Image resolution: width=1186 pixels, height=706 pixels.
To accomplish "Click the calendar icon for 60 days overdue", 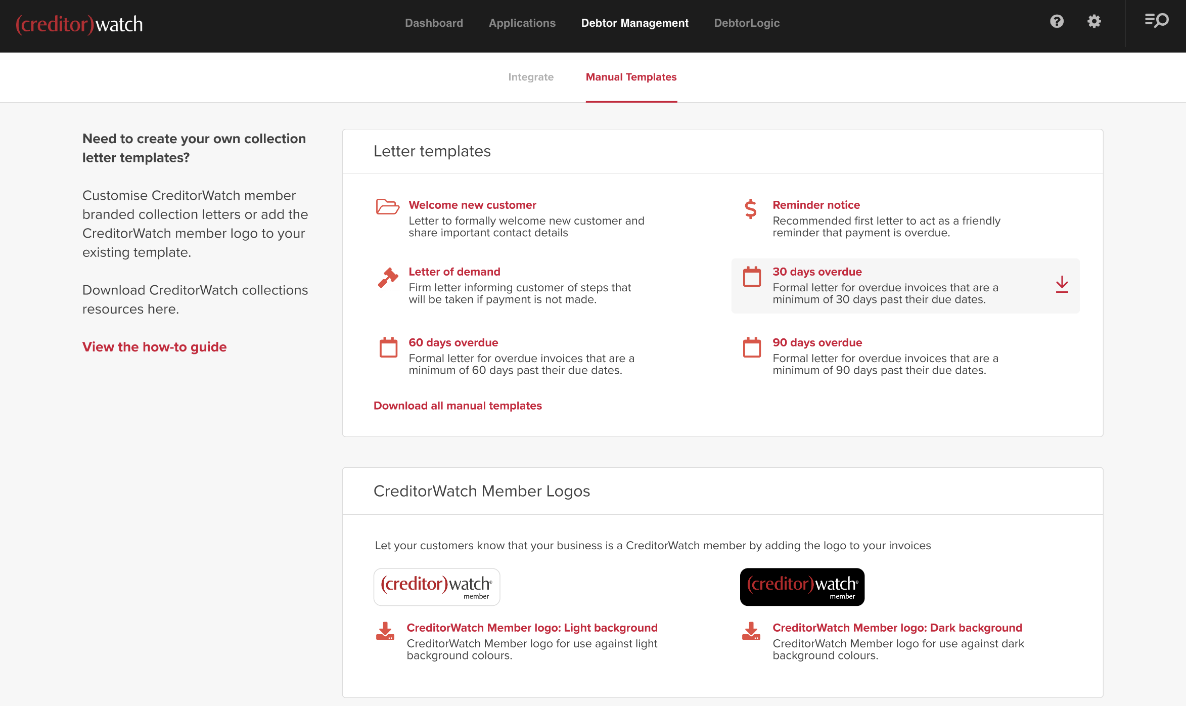I will pyautogui.click(x=388, y=347).
